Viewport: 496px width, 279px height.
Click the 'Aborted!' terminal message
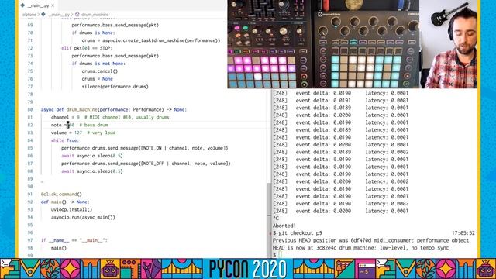click(284, 226)
